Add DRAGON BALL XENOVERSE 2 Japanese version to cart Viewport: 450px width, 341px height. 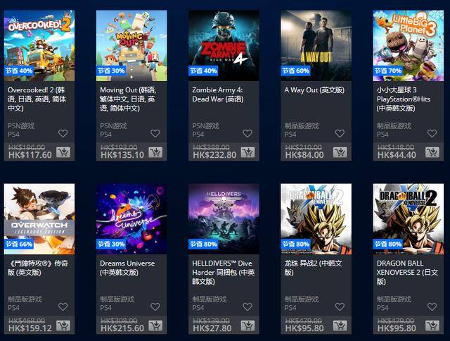[432, 325]
